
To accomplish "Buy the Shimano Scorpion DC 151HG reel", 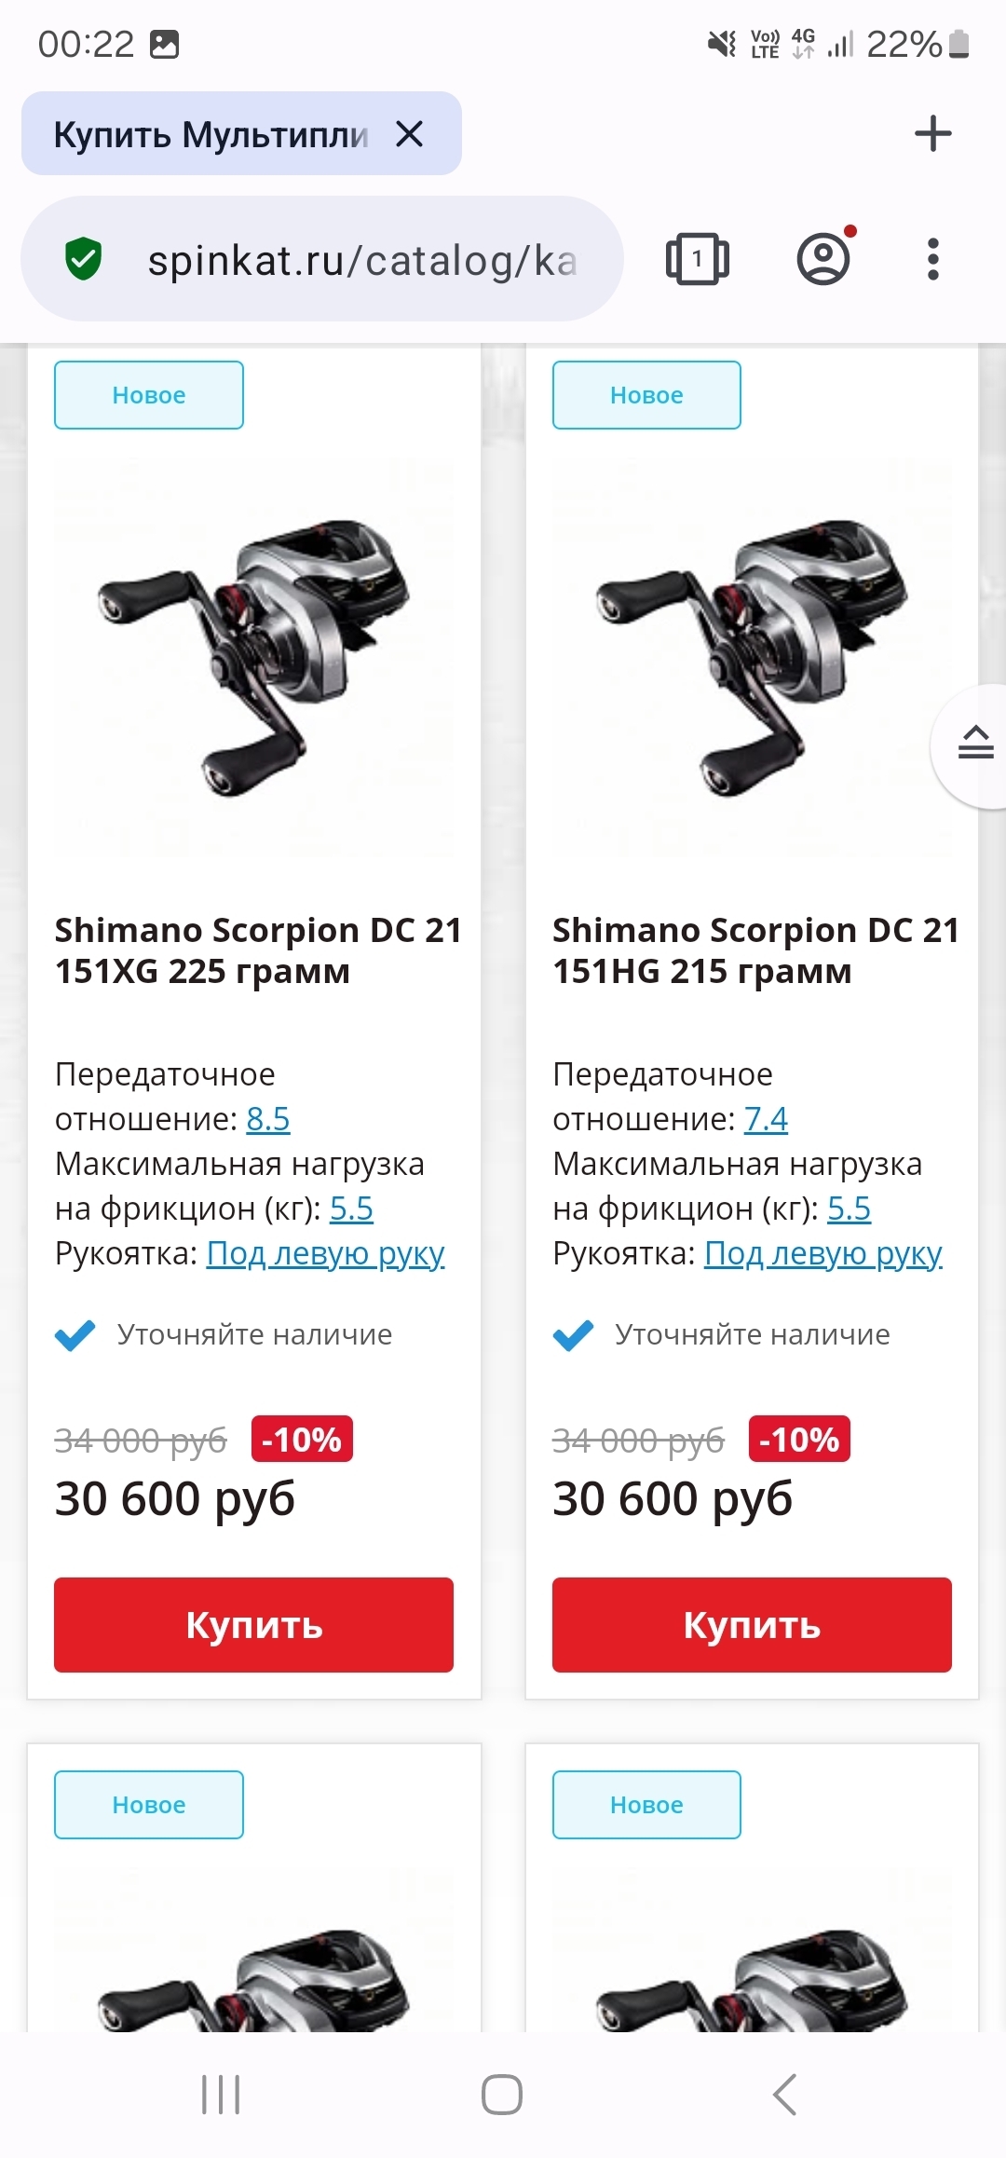I will [x=752, y=1624].
